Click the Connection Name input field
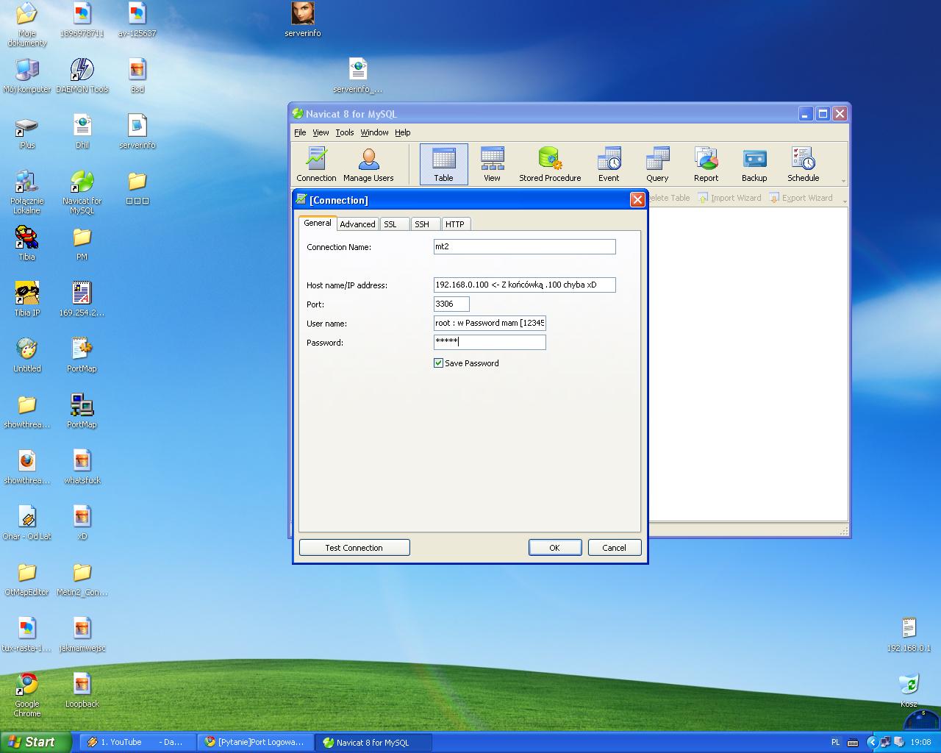 (x=525, y=247)
